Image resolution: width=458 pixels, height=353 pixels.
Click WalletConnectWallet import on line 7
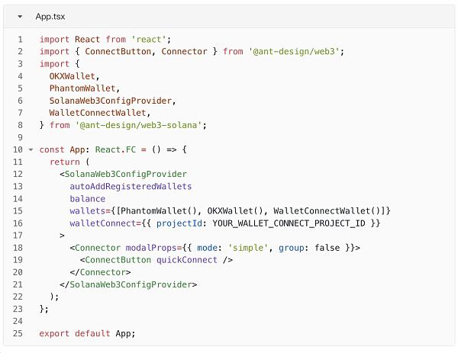pos(98,113)
